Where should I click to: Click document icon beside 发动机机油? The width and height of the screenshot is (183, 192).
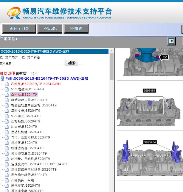(x=7, y=132)
